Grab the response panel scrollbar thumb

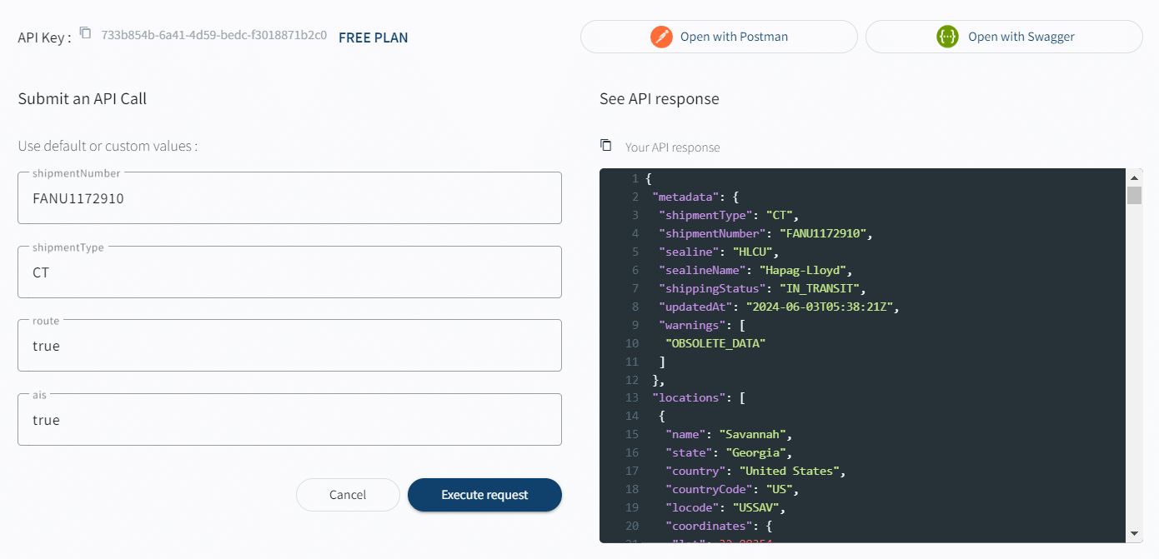coord(1134,195)
